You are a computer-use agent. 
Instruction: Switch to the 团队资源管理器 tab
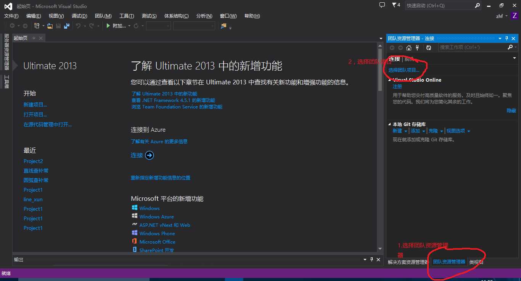pyautogui.click(x=449, y=262)
